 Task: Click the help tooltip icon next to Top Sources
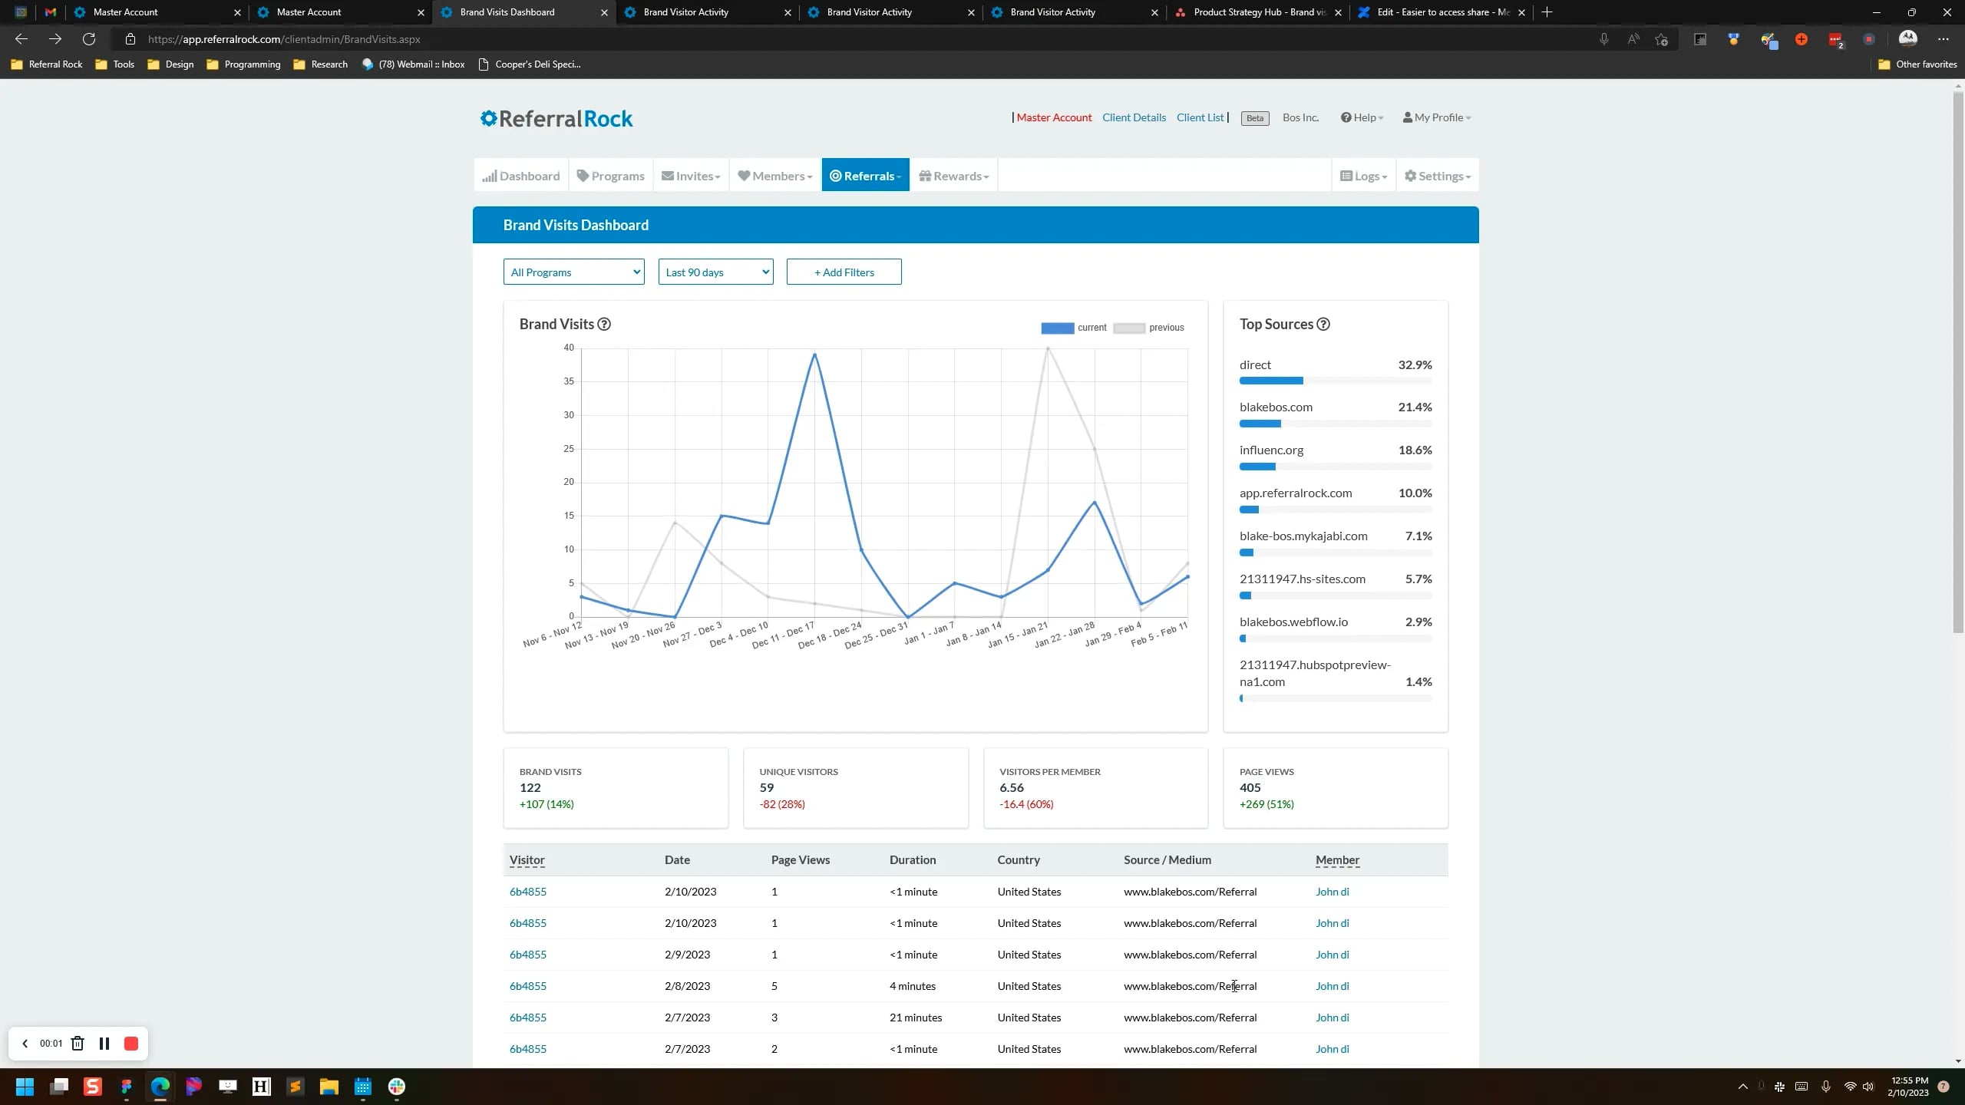coord(1323,324)
